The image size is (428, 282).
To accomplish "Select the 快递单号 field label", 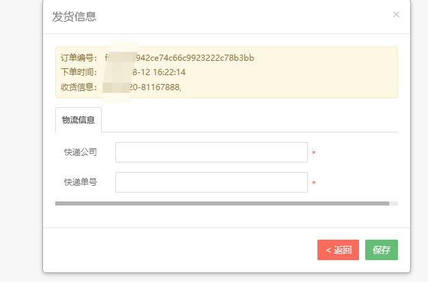I will pos(81,182).
